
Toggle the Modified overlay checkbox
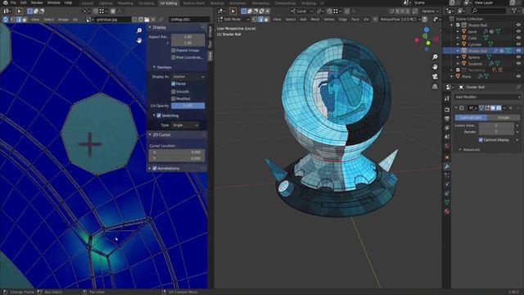click(x=173, y=98)
